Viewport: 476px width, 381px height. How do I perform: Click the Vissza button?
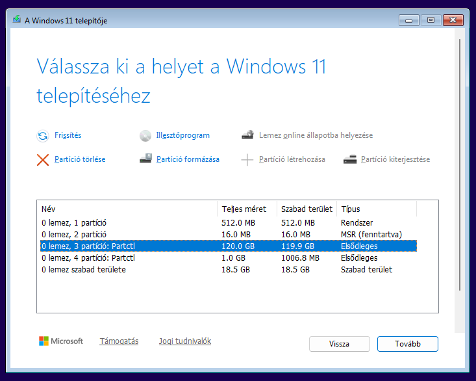coord(340,344)
